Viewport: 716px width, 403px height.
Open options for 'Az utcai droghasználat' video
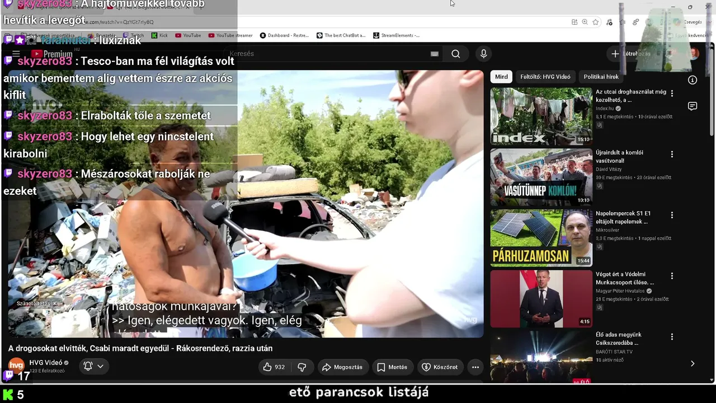672,93
